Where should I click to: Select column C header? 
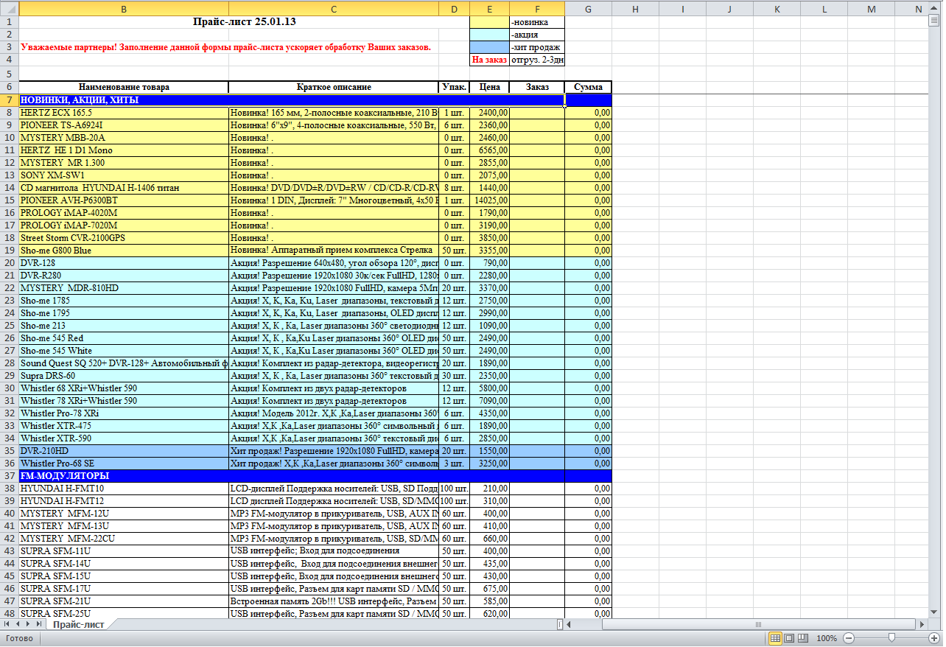point(334,9)
